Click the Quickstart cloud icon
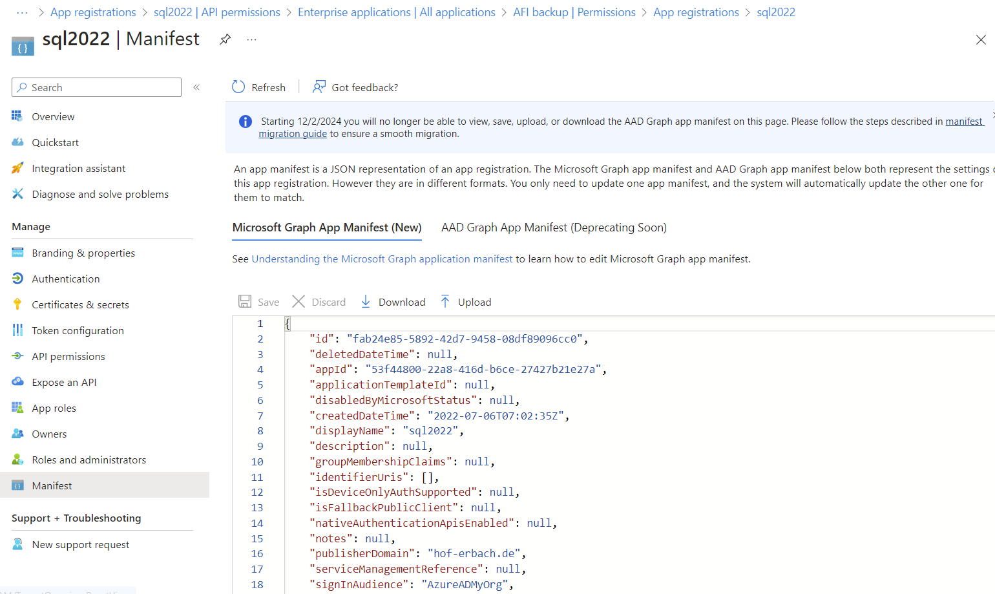 [x=17, y=142]
